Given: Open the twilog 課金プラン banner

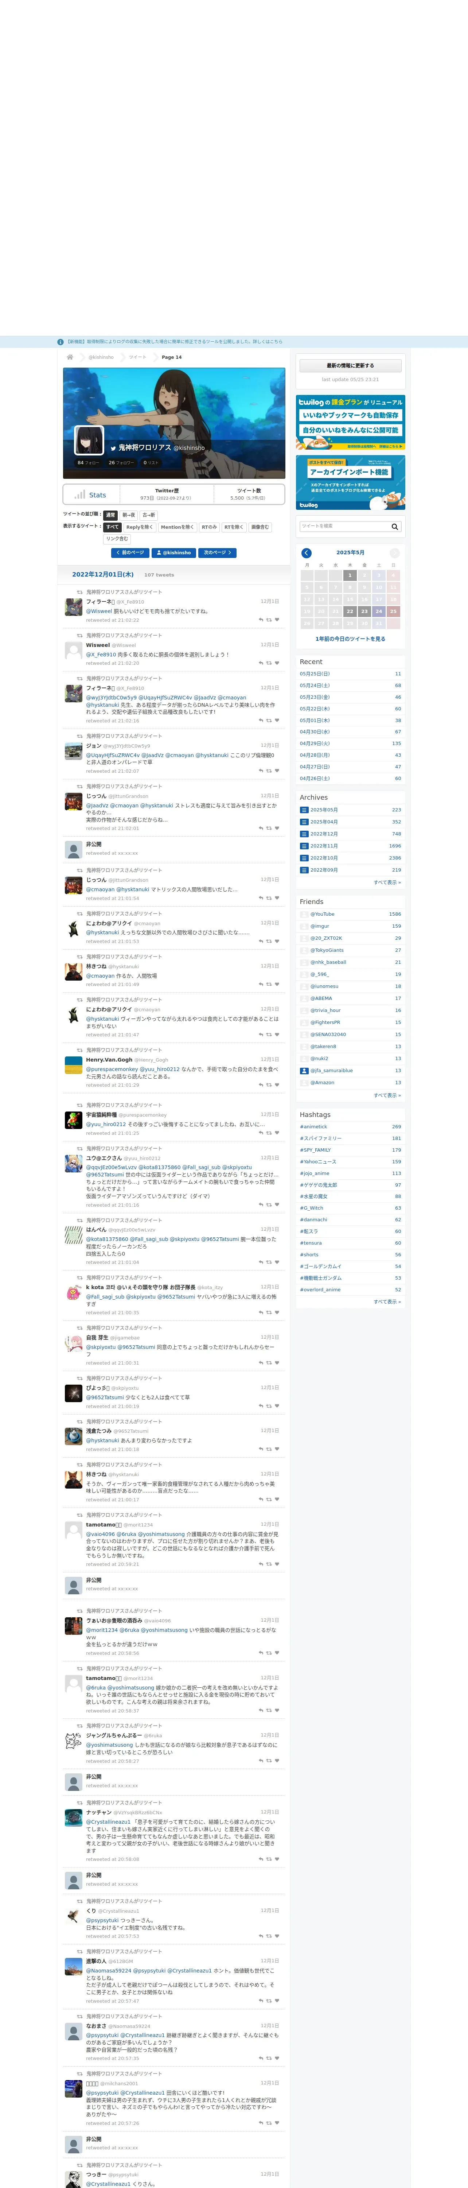Looking at the screenshot, I should pyautogui.click(x=350, y=422).
